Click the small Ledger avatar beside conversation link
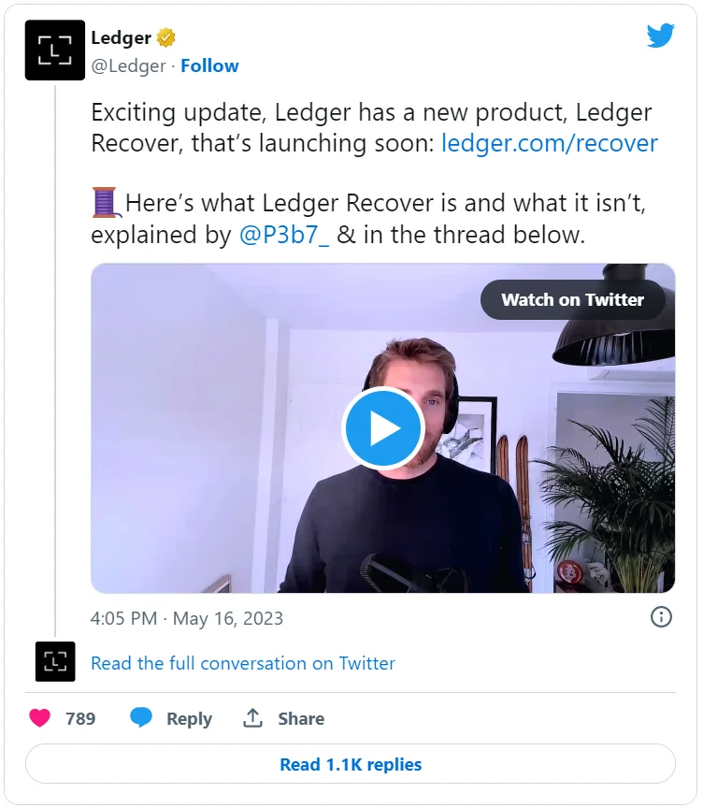 (55, 662)
